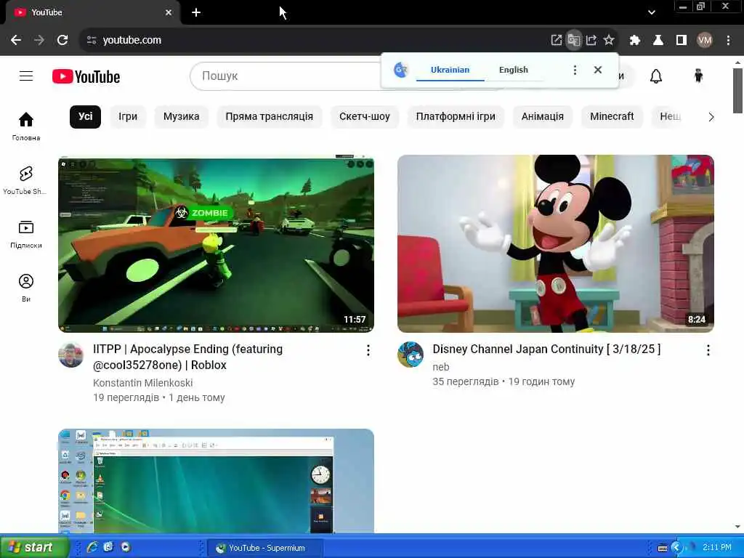This screenshot has width=744, height=558.
Task: Open Konstantin Milenkoski channel avatar
Action: pos(71,355)
